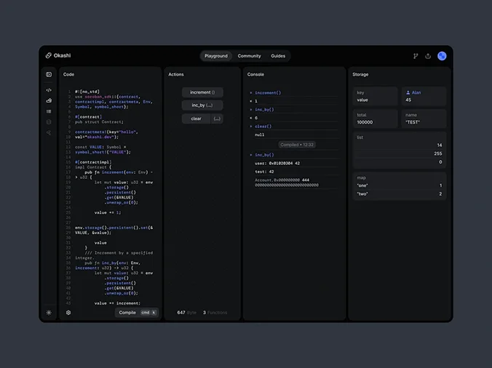
Task: Click the Alan user icon in Storage
Action: click(408, 92)
